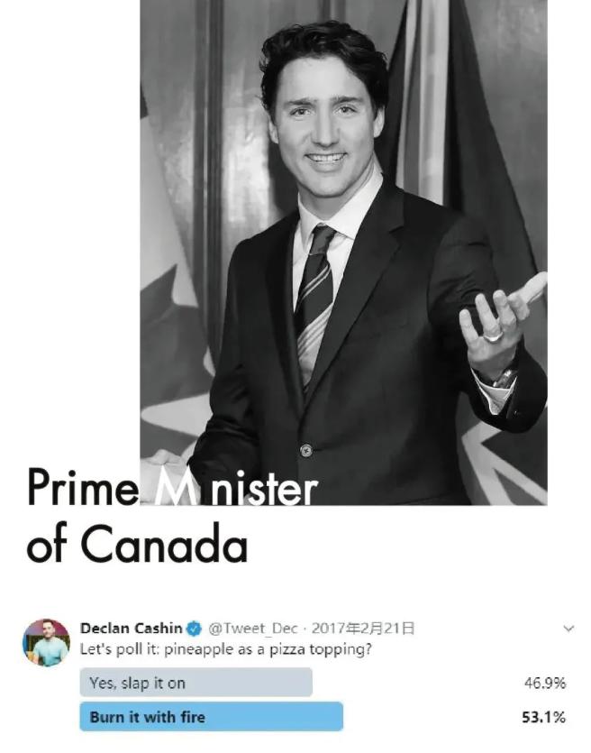Click the pineapple pizza topping tweet text
This screenshot has height=753, width=591.
(226, 650)
